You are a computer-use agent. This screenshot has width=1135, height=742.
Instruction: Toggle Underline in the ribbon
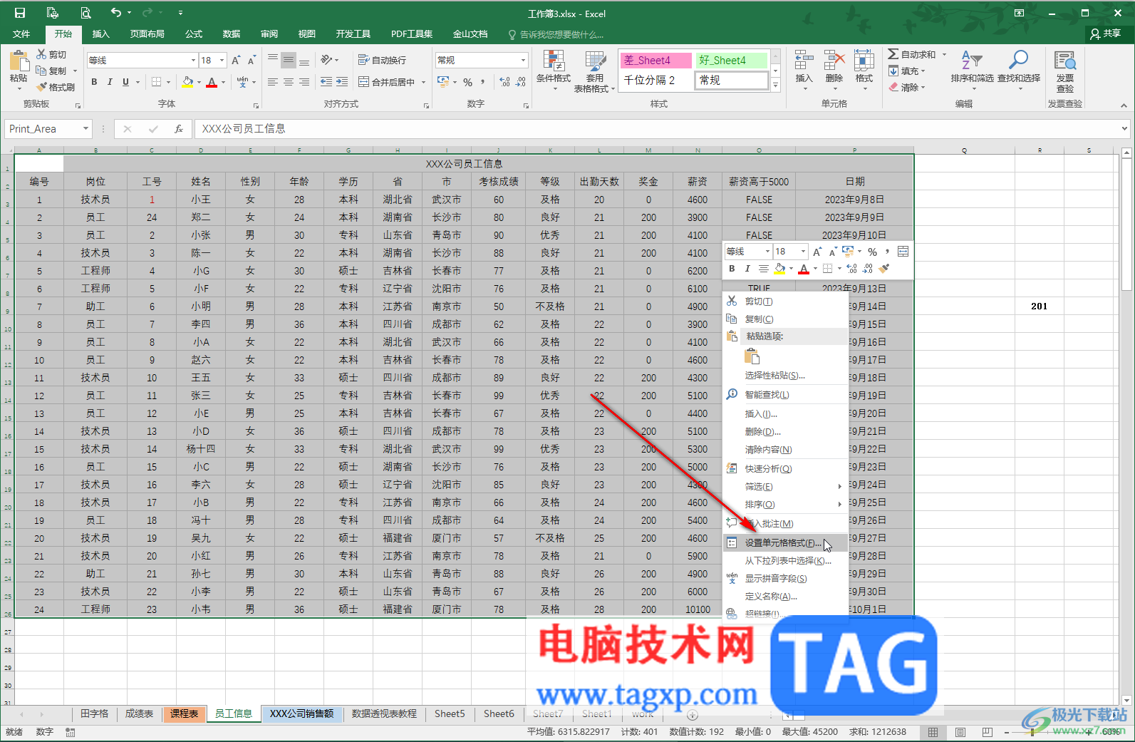(125, 82)
